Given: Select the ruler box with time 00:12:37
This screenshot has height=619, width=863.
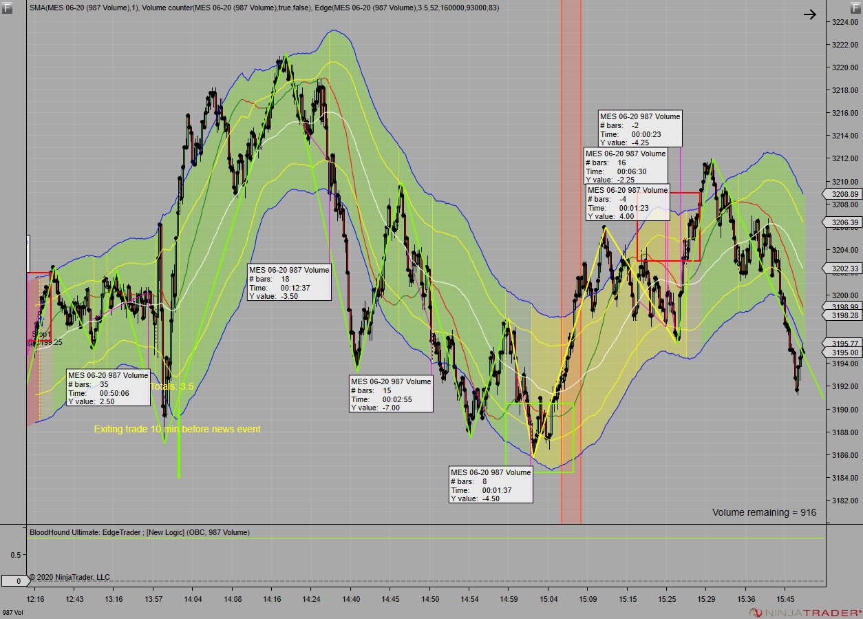Looking at the screenshot, I should point(289,283).
